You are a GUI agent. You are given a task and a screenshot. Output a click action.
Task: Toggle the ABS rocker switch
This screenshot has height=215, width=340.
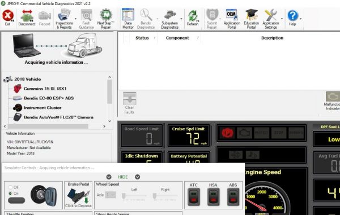[233, 196]
